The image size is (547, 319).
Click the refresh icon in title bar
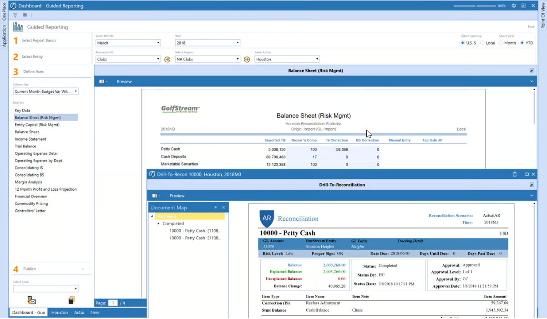coord(513,6)
